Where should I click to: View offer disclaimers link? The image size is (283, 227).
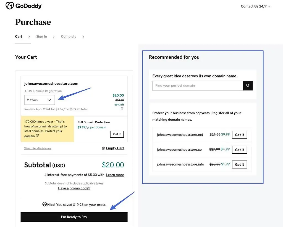(x=38, y=148)
